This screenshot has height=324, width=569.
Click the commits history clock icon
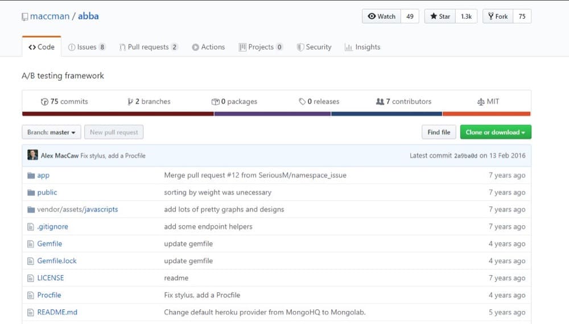pyautogui.click(x=44, y=102)
